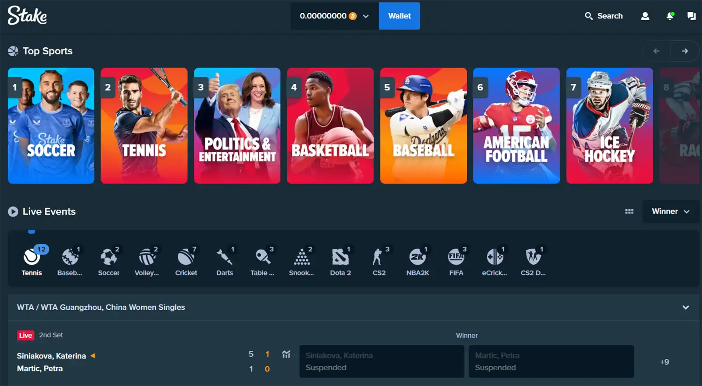Screen dimensions: 702x386
Task: Open the notifications bell
Action: coord(670,16)
